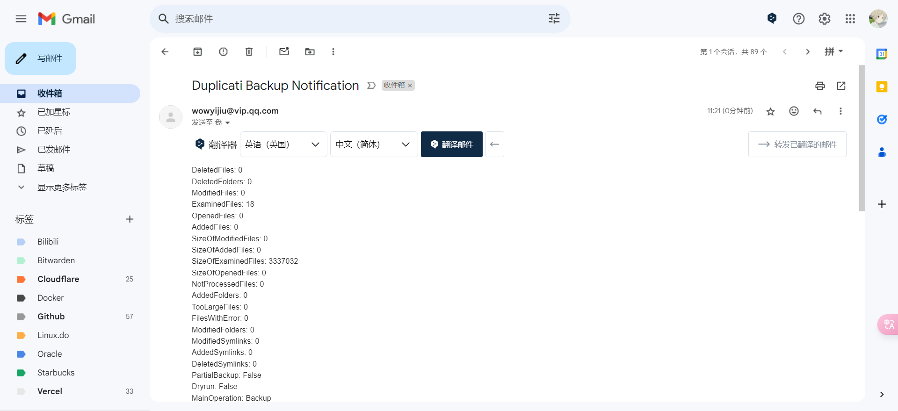898x411 pixels.
Task: Click the translator extension icon in header
Action: pos(772,18)
